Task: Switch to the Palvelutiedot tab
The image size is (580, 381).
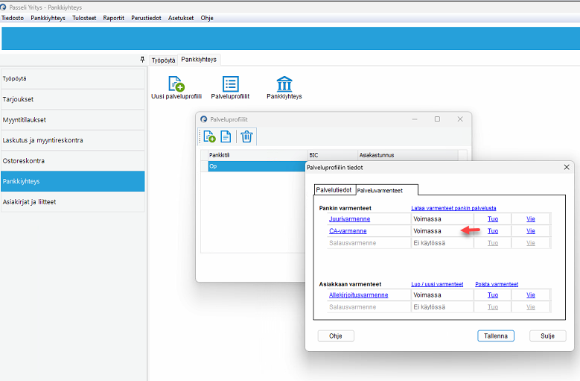Action: click(334, 190)
